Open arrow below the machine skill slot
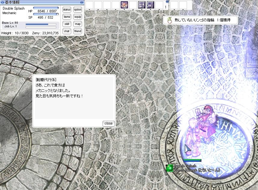 click(x=151, y=10)
